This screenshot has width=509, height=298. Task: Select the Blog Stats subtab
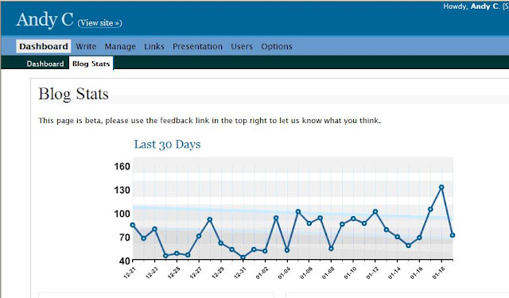(91, 64)
